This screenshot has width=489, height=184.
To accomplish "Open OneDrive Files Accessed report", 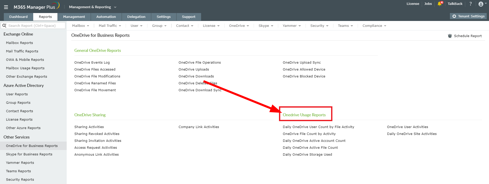I will [95, 70].
